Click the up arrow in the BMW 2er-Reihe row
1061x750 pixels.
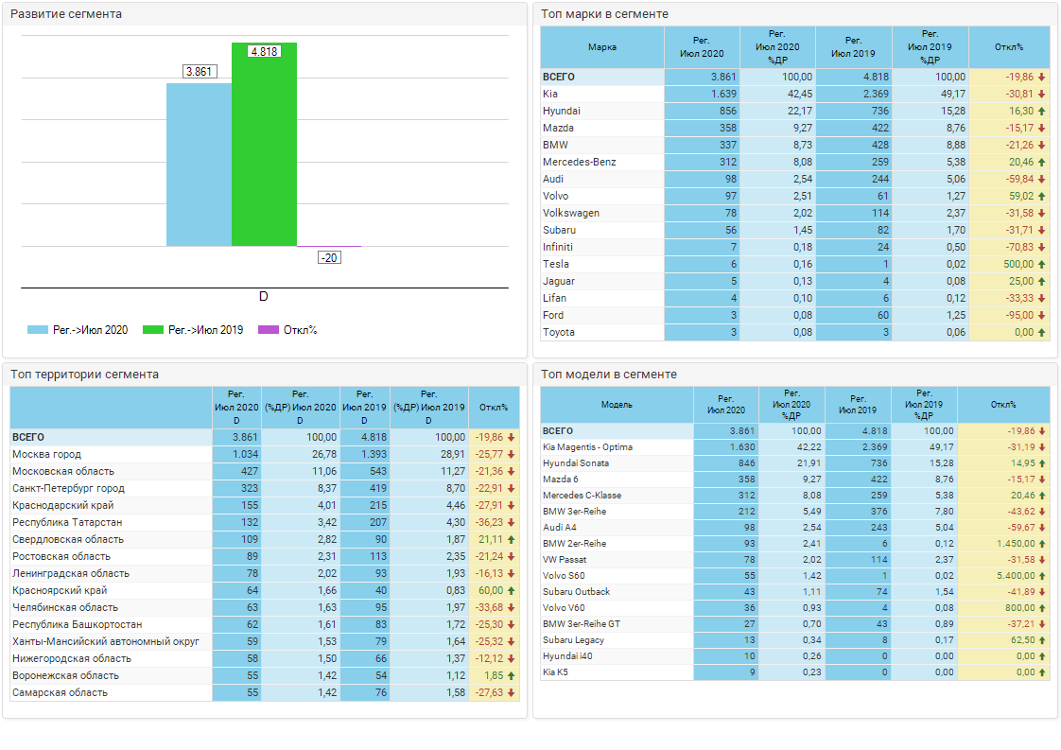(1041, 544)
